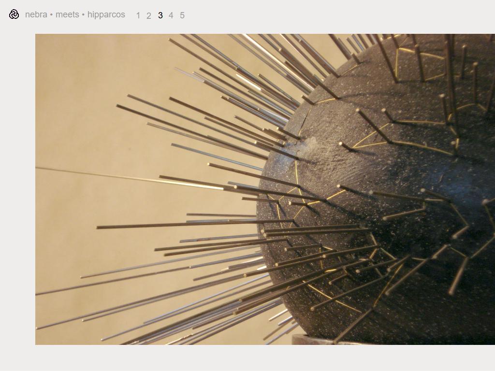Jump to gallery image 4
Image resolution: width=495 pixels, height=371 pixels.
tap(171, 15)
